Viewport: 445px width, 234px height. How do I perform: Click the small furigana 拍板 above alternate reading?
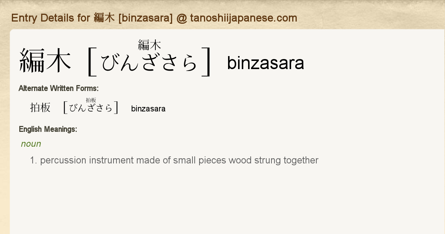pyautogui.click(x=91, y=100)
